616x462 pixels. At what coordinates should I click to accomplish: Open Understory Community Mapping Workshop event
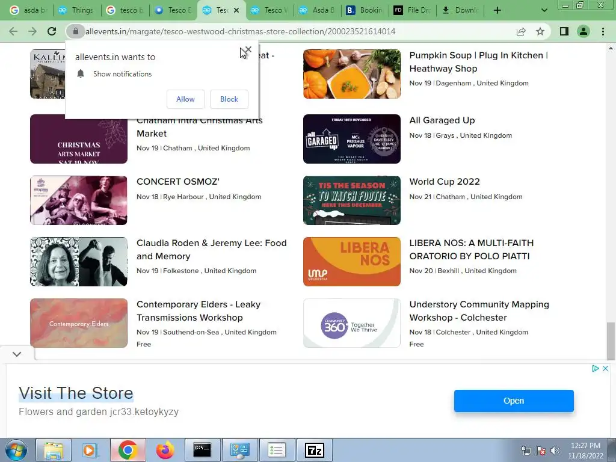coord(479,311)
